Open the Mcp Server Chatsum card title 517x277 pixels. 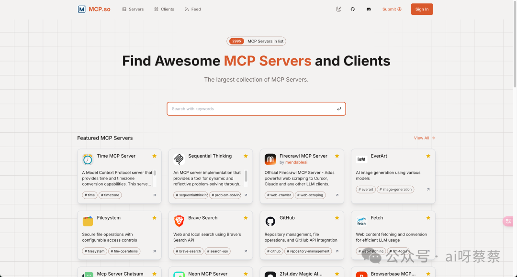(120, 274)
